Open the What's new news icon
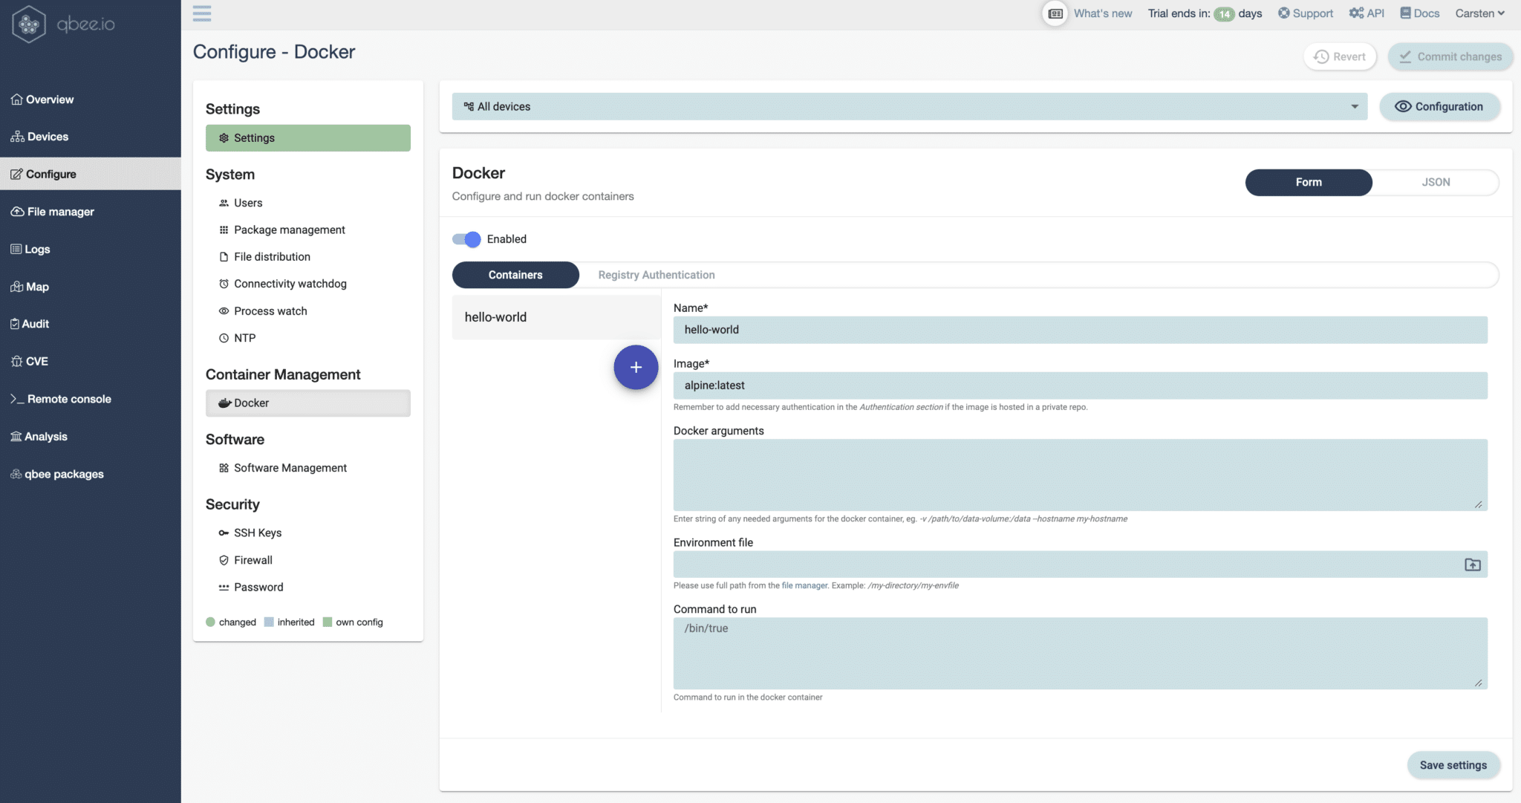Screen dimensions: 1521x803 click(x=1055, y=13)
